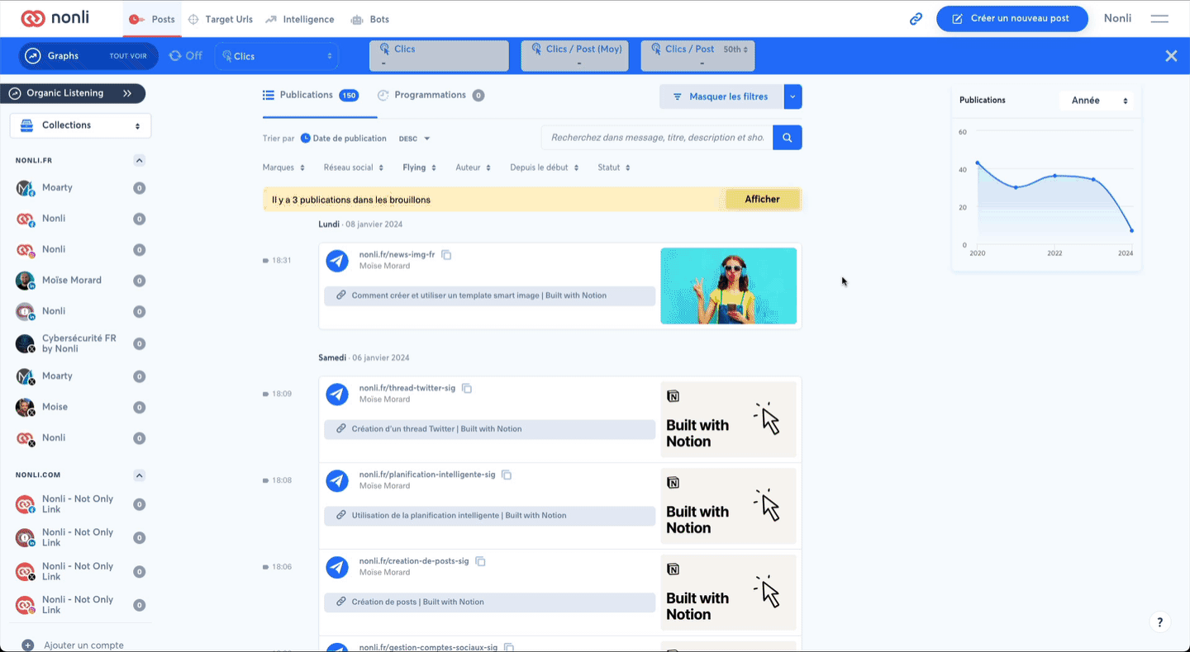The image size is (1190, 652).
Task: Open the nonli.fr/creation-de-posts-sig link text
Action: (x=414, y=561)
